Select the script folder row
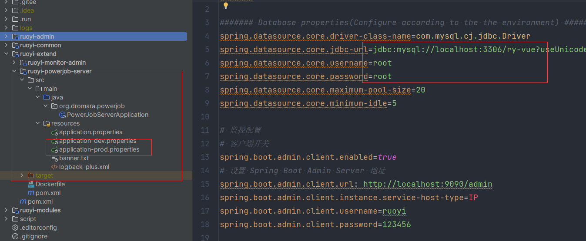 click(94, 219)
